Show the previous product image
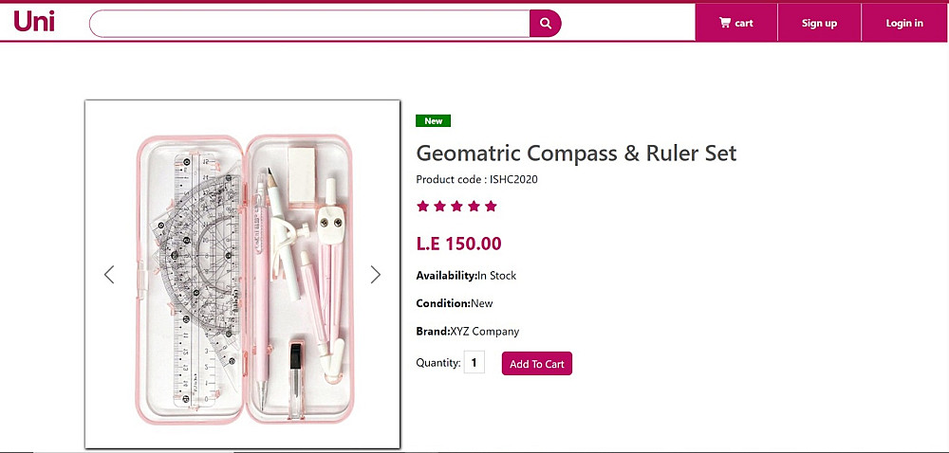Viewport: 949px width, 453px height. pos(109,275)
